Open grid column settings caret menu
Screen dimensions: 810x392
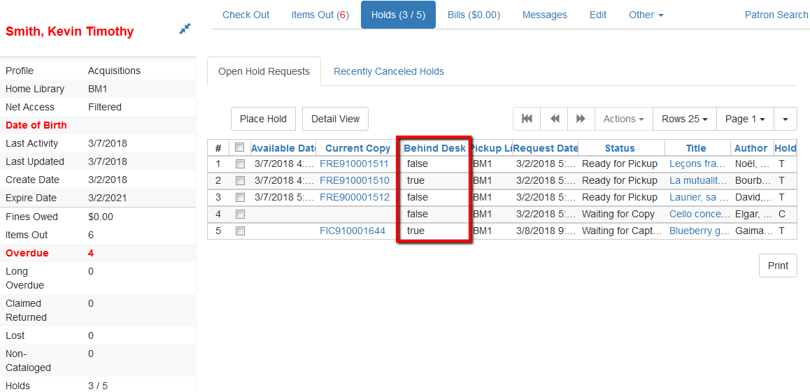785,119
